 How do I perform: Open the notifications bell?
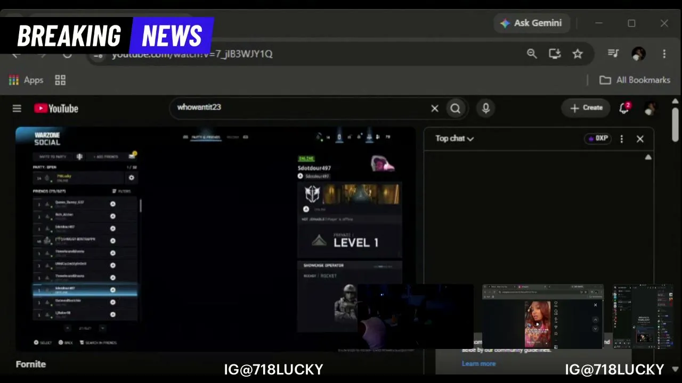(624, 108)
